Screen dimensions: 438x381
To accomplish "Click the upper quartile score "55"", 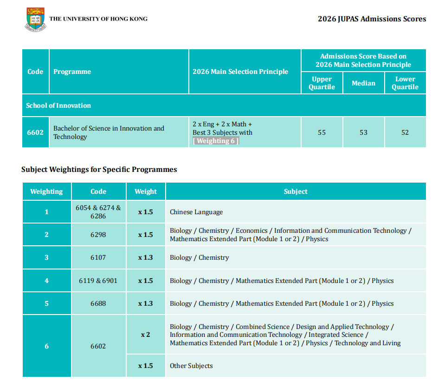I will [322, 132].
